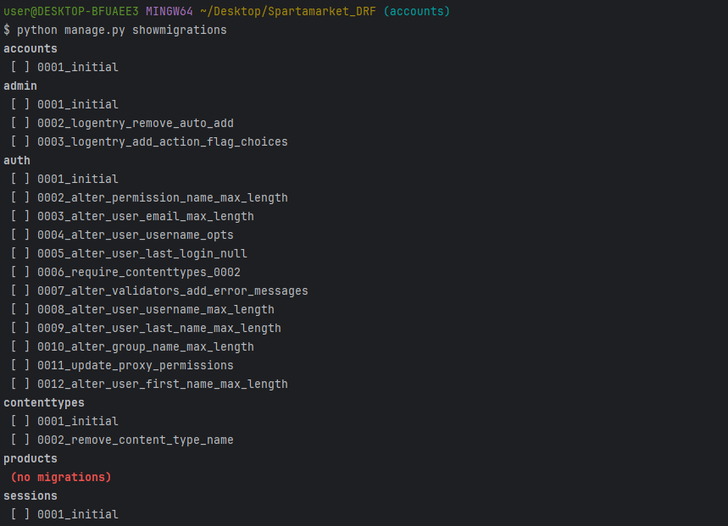Click the 'MINGW64' label in prompt
This screenshot has height=526, width=728.
[x=169, y=11]
